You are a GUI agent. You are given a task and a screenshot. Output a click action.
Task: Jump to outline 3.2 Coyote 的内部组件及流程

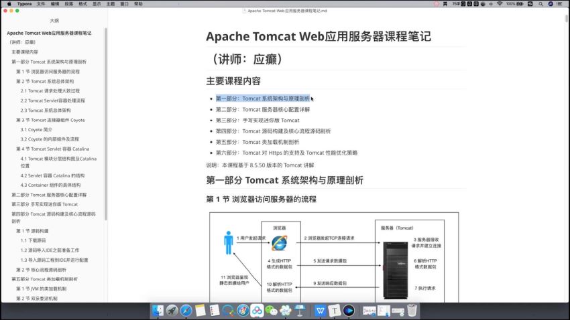[x=50, y=139]
